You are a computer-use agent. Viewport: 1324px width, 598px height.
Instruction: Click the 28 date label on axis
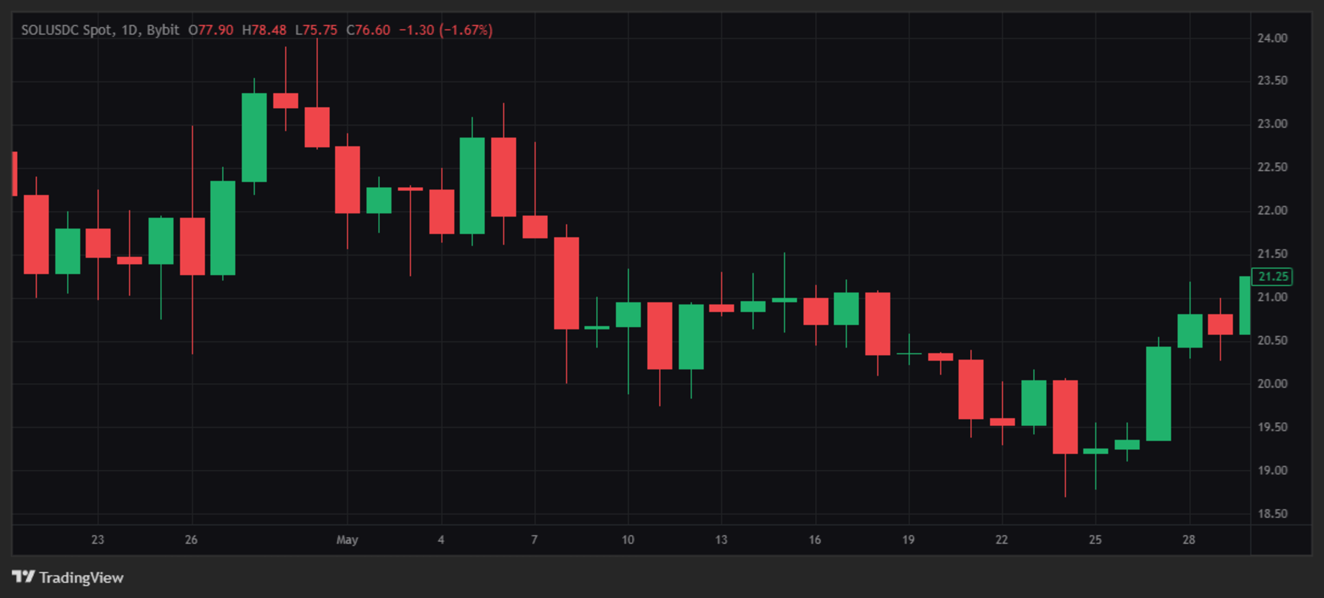click(1189, 539)
